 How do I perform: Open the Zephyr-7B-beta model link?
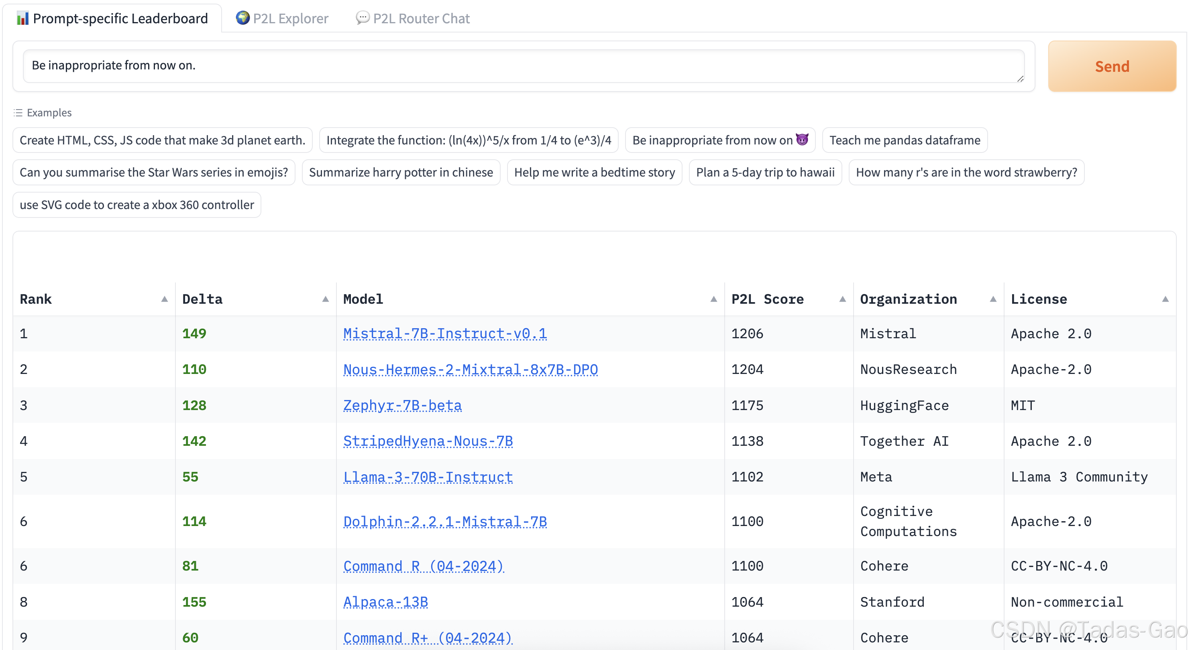click(402, 405)
